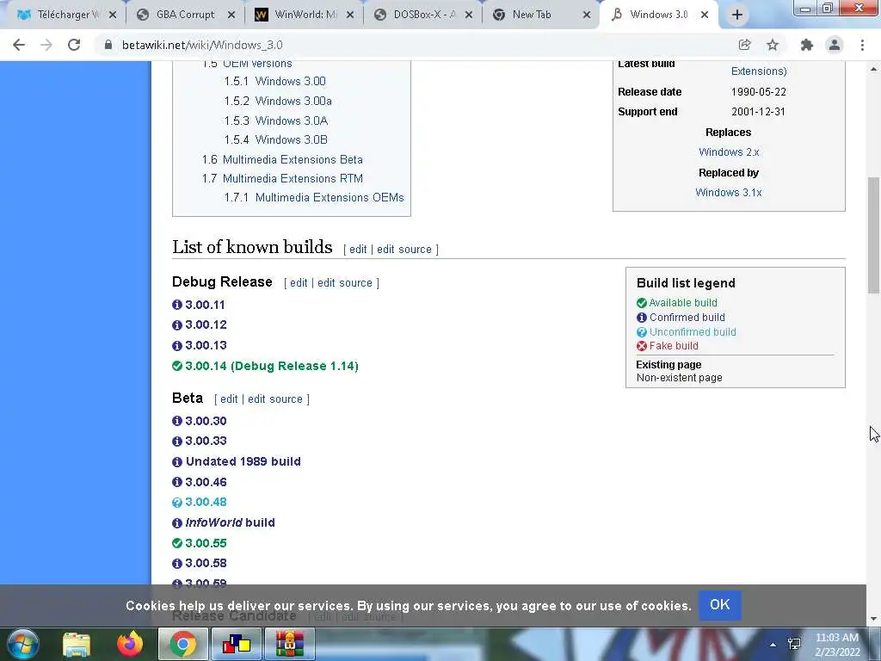Select the Windows 3.0 tab
This screenshot has height=661, width=881.
tap(657, 15)
